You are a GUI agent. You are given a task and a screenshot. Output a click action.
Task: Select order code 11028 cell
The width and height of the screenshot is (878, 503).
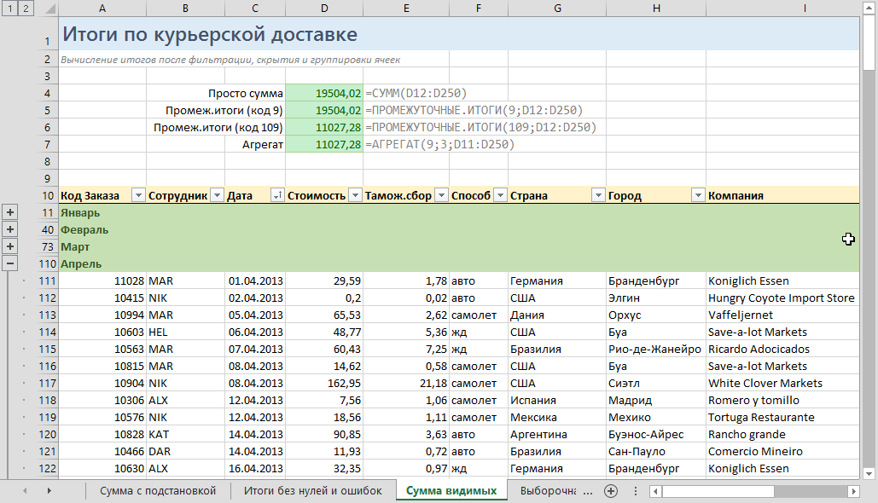(102, 280)
